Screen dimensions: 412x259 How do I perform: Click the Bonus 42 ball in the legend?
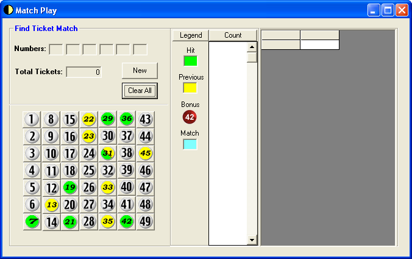190,117
